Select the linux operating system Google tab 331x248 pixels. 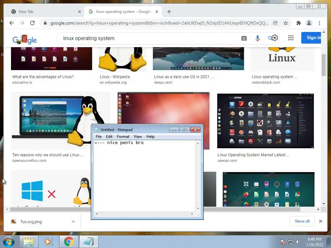[x=123, y=12]
